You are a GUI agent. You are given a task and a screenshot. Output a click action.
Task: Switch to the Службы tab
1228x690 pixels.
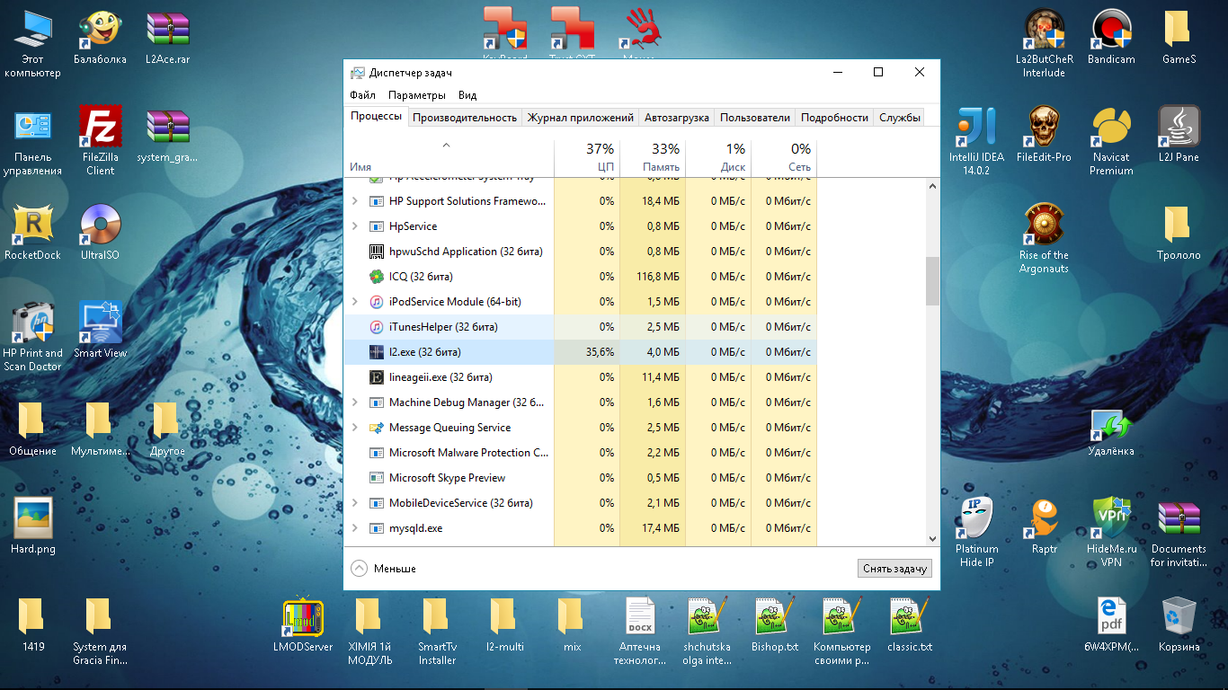900,118
